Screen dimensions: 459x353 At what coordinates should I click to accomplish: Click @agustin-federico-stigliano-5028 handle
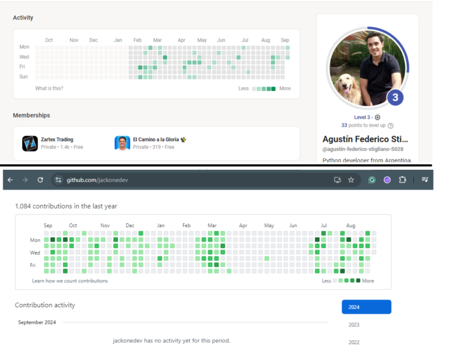point(363,149)
